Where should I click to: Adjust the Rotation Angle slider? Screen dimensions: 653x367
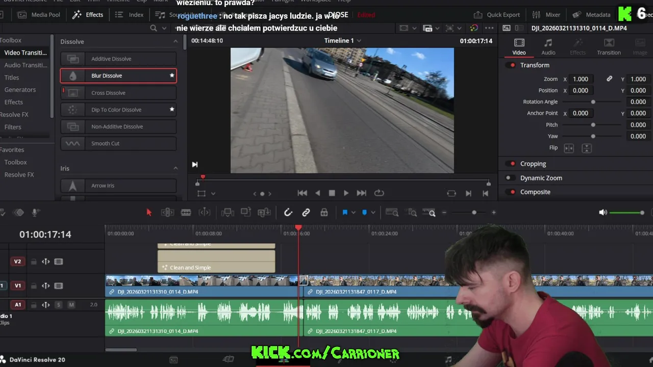(x=593, y=102)
